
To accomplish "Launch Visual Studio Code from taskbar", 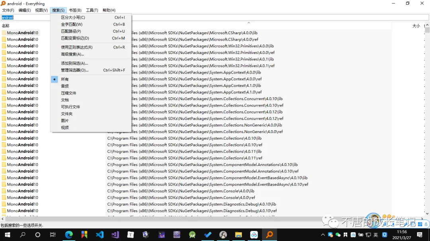I will (x=100, y=235).
